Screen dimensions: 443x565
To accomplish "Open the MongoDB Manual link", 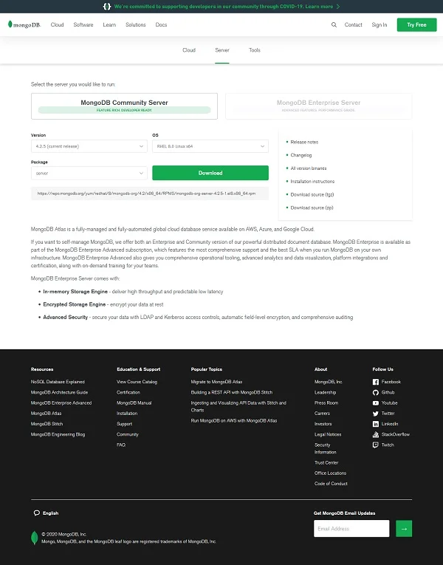I will click(x=134, y=403).
